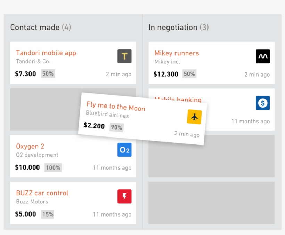Click the 50% progress badge on Mikey runners
The width and height of the screenshot is (285, 235).
click(189, 73)
